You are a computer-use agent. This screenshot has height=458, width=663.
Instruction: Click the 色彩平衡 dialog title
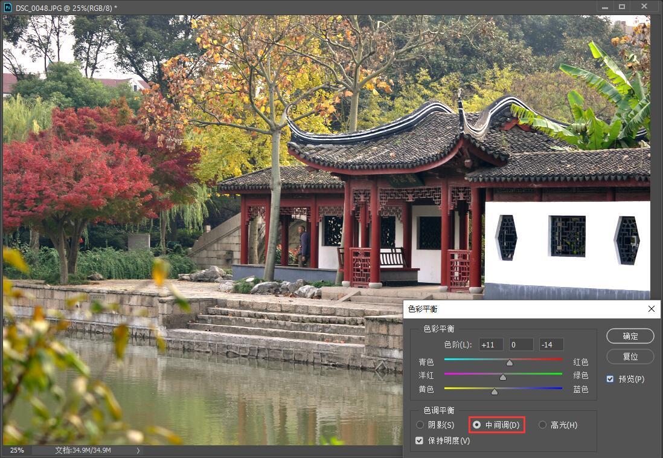pos(423,309)
